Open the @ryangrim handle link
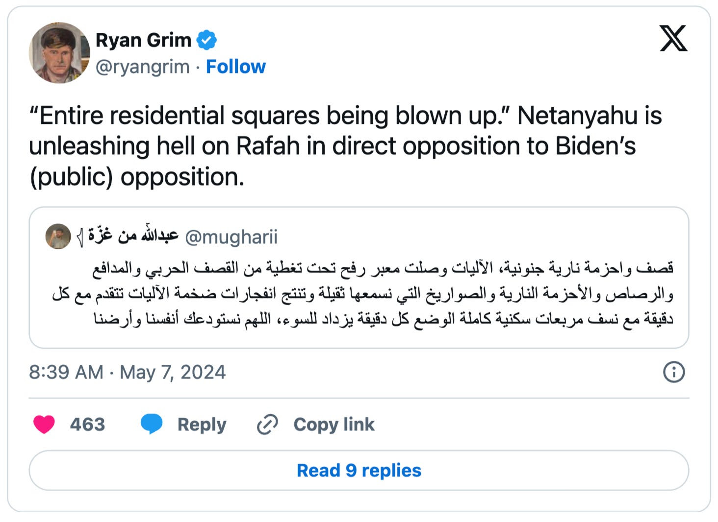The height and width of the screenshot is (522, 718). pos(142,67)
